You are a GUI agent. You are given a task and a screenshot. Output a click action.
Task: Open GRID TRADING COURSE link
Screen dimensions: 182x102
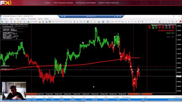63,3
